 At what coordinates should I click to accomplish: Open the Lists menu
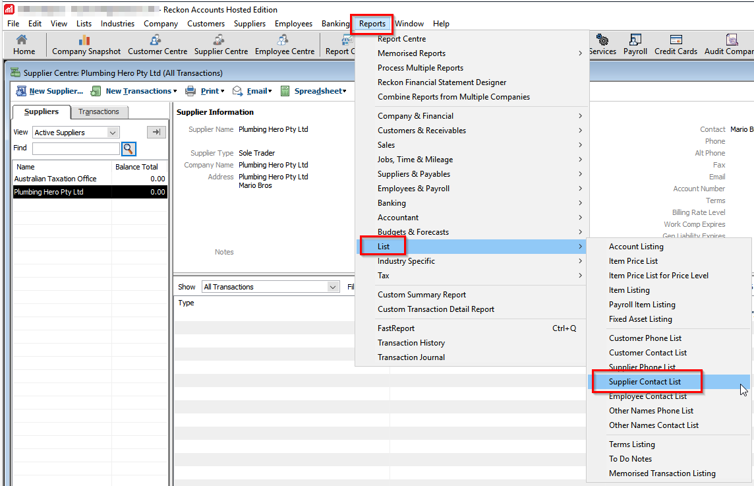click(84, 24)
